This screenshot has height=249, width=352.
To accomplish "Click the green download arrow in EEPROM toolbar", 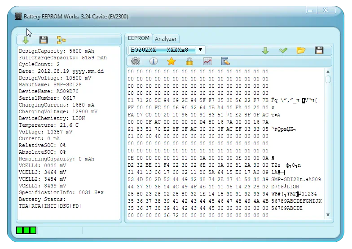I will [x=265, y=50].
